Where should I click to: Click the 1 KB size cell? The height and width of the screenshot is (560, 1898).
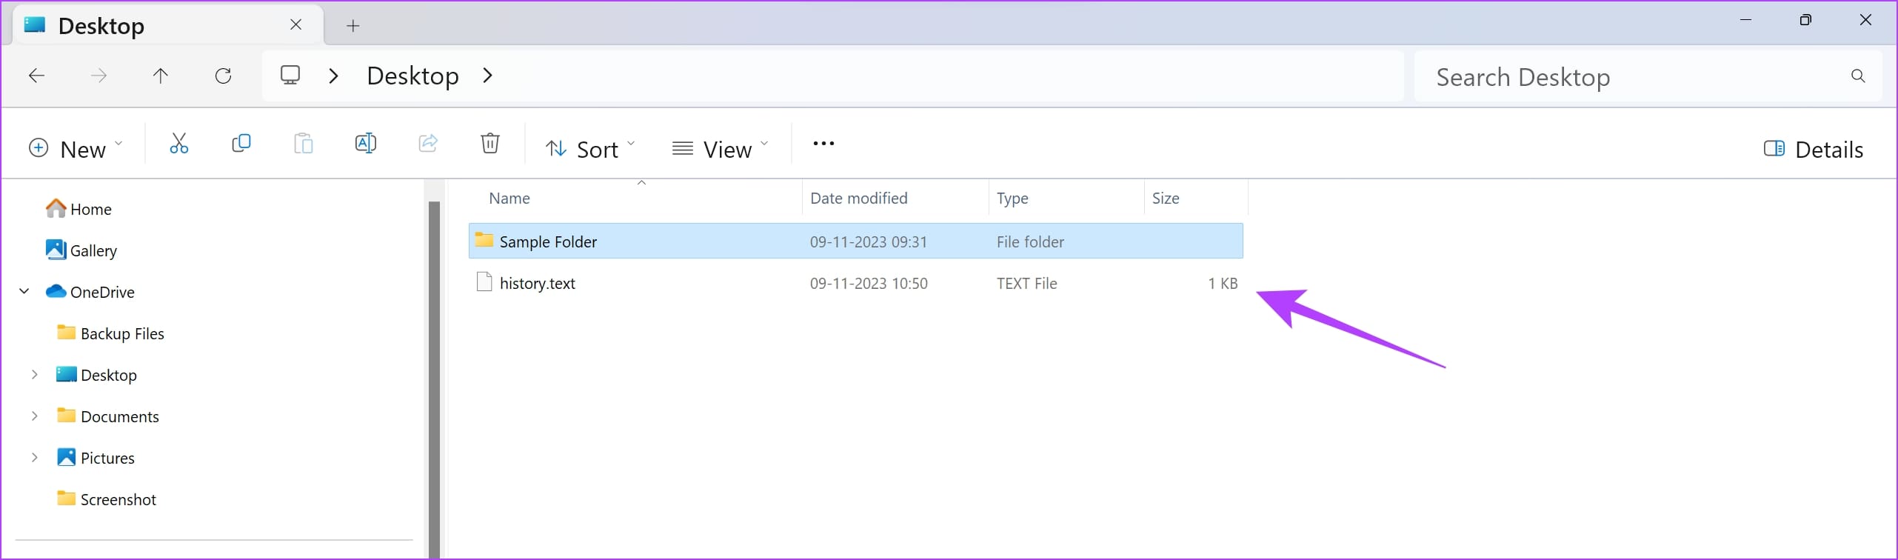(1223, 283)
